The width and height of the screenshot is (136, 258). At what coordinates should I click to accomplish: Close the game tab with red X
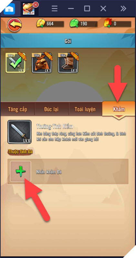point(36,5)
